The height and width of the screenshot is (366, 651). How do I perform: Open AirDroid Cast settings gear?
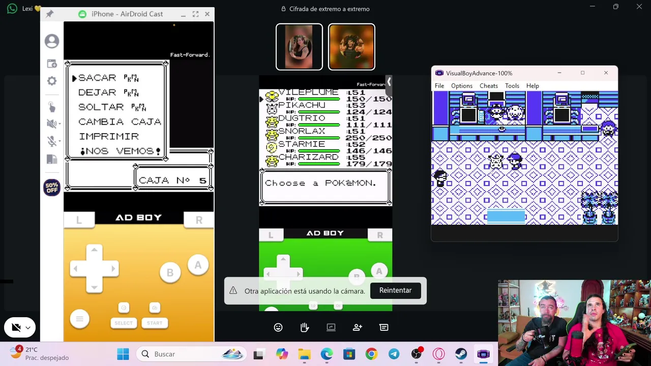[x=52, y=81]
